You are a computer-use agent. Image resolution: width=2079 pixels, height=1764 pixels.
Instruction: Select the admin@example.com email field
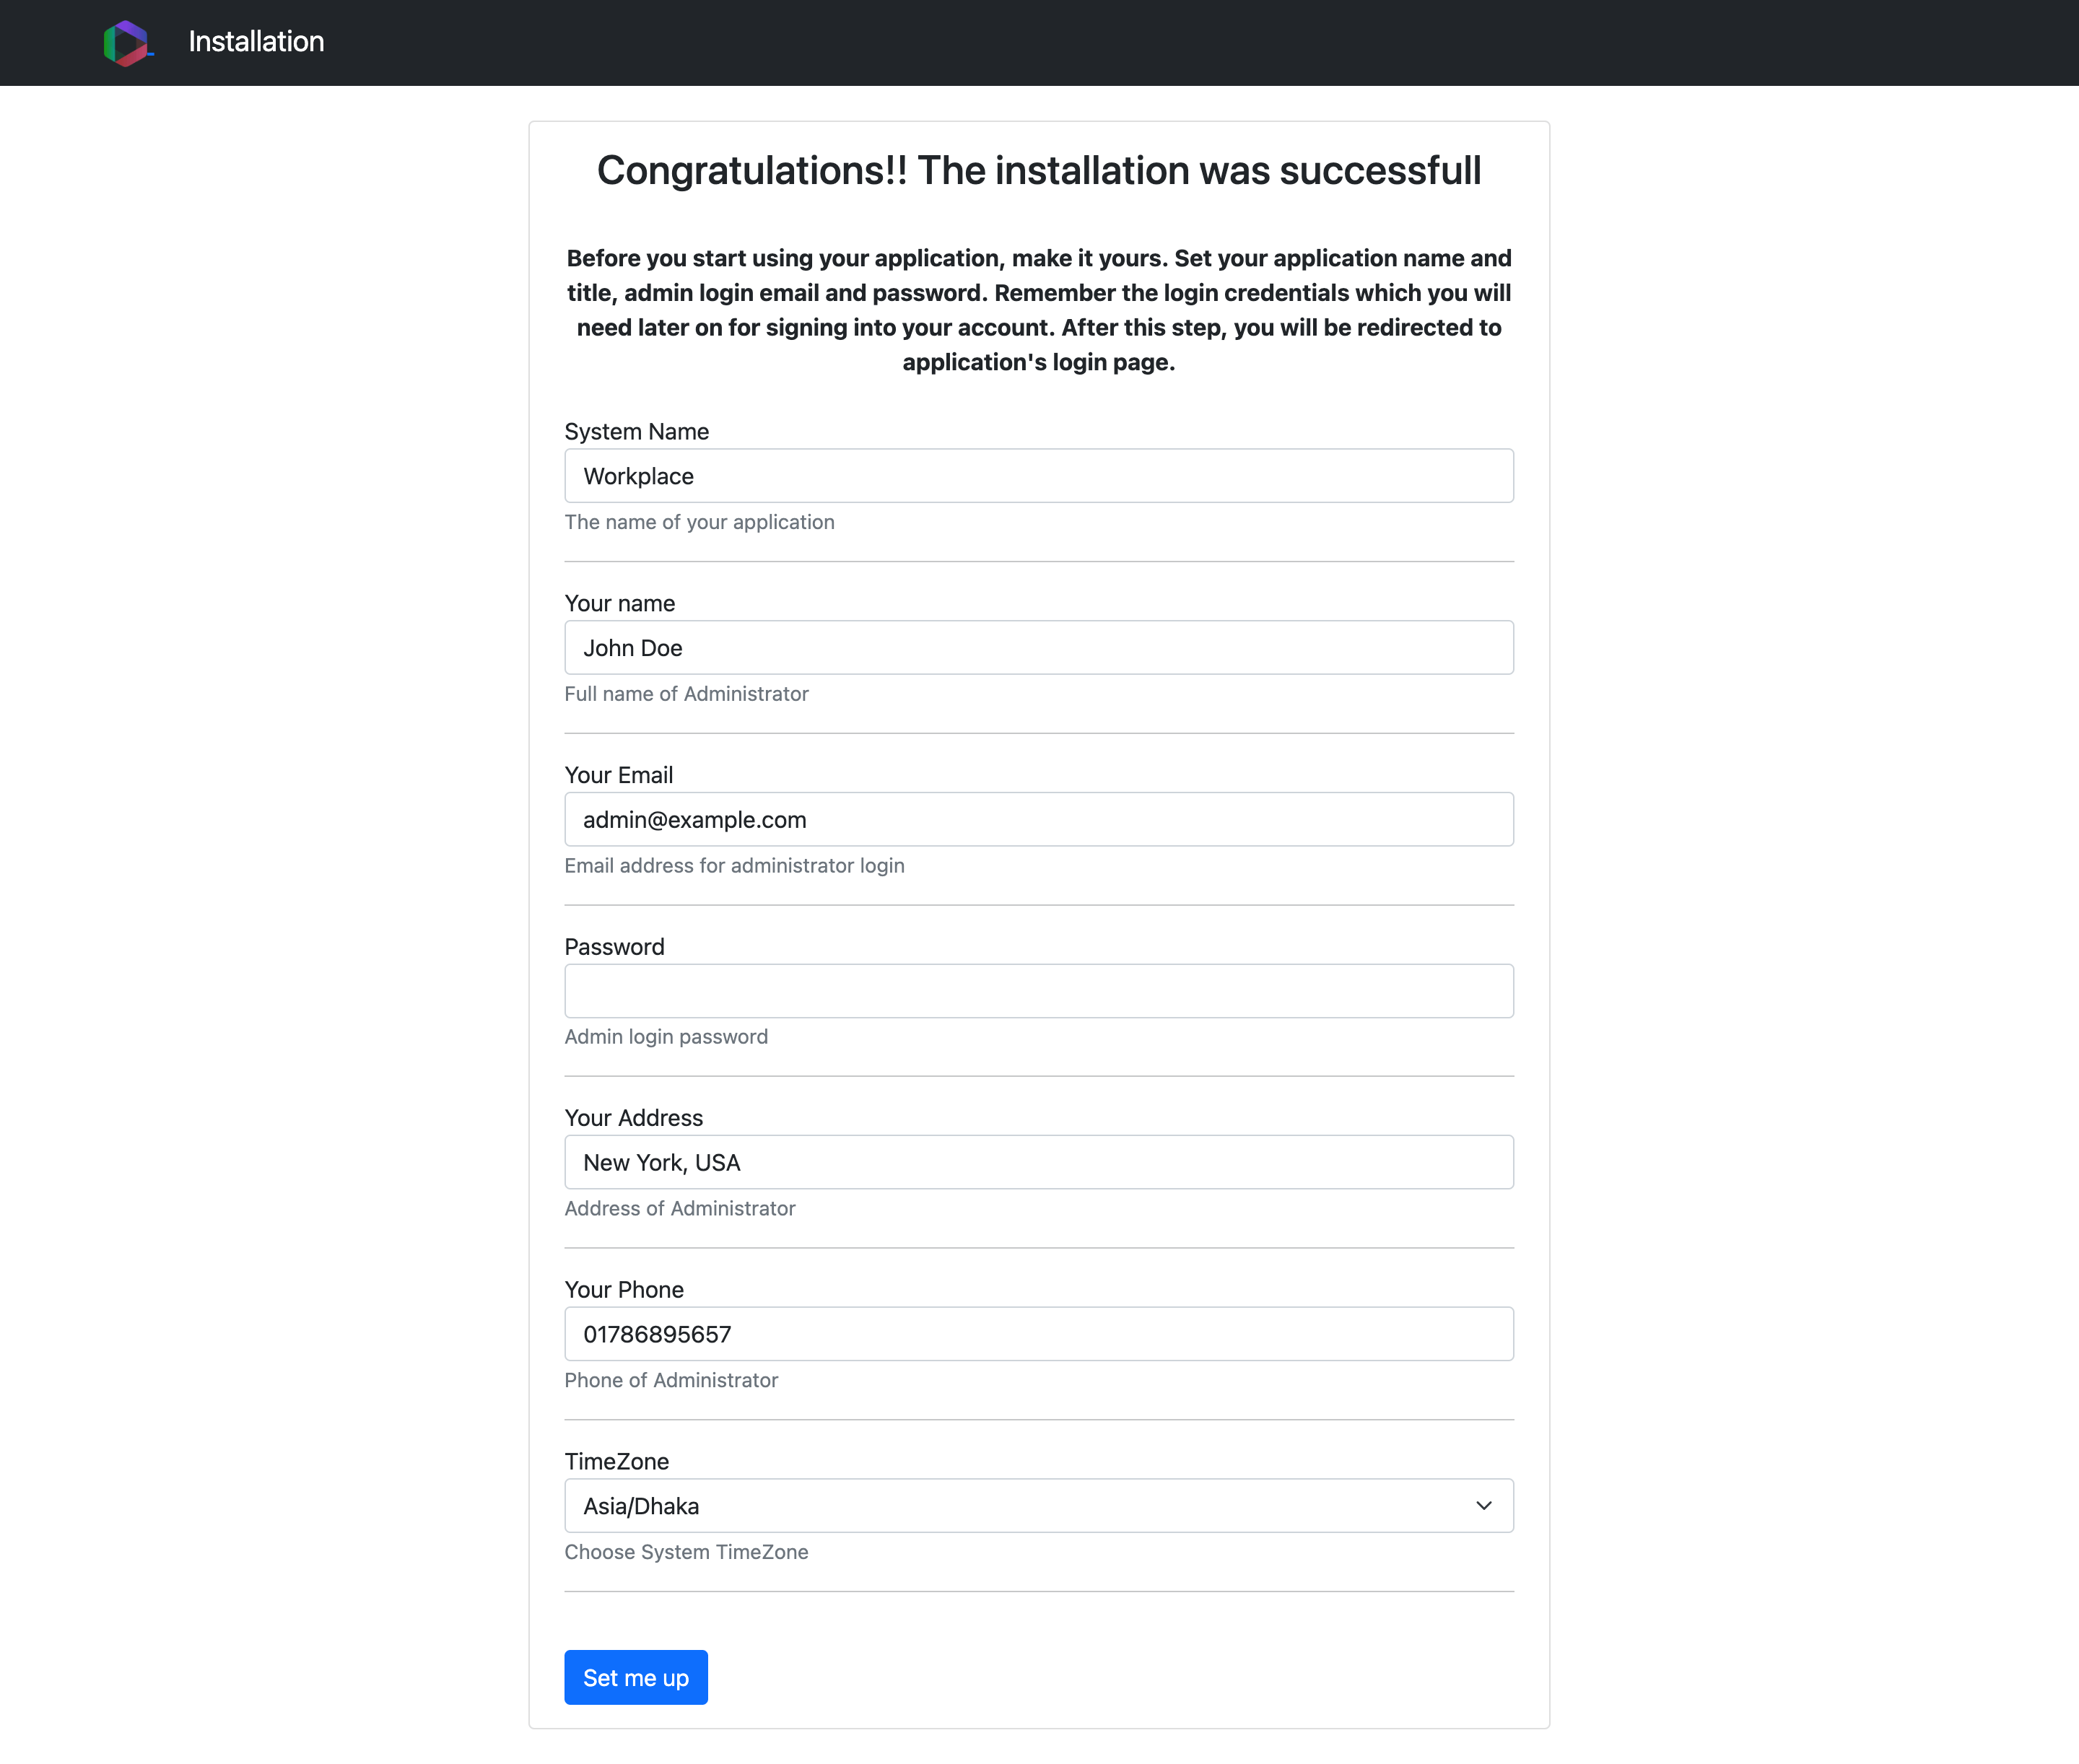(1038, 820)
